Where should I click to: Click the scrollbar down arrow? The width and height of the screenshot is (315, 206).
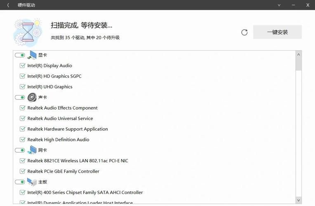pyautogui.click(x=299, y=200)
